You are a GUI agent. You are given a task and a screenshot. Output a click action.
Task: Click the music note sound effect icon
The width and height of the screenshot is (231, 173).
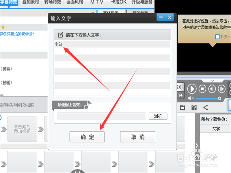(x=88, y=105)
